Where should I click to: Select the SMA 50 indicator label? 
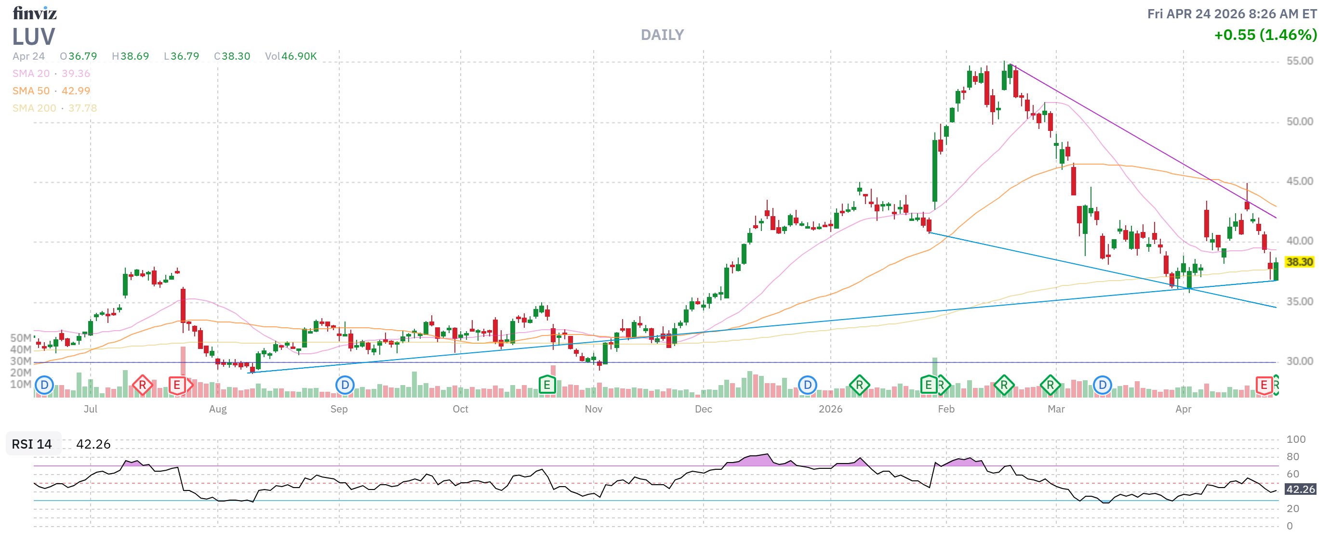(31, 91)
